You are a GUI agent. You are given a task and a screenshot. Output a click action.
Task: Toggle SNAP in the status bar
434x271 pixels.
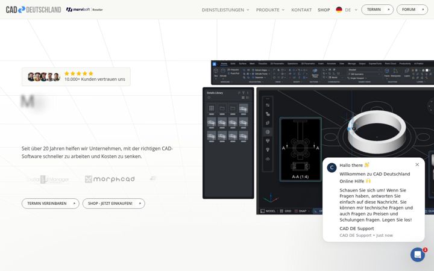tap(300, 211)
